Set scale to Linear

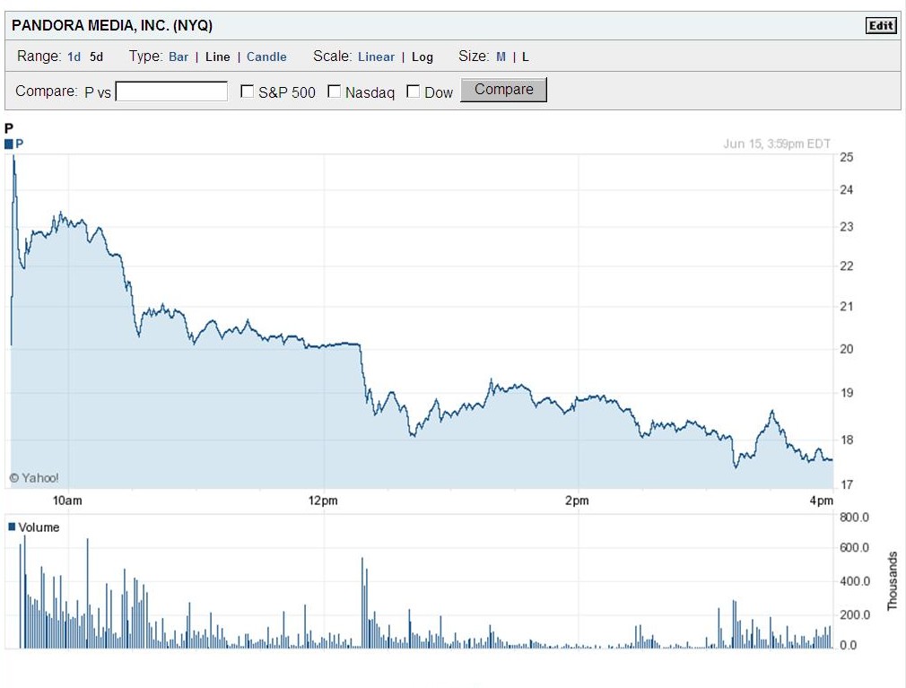coord(376,57)
